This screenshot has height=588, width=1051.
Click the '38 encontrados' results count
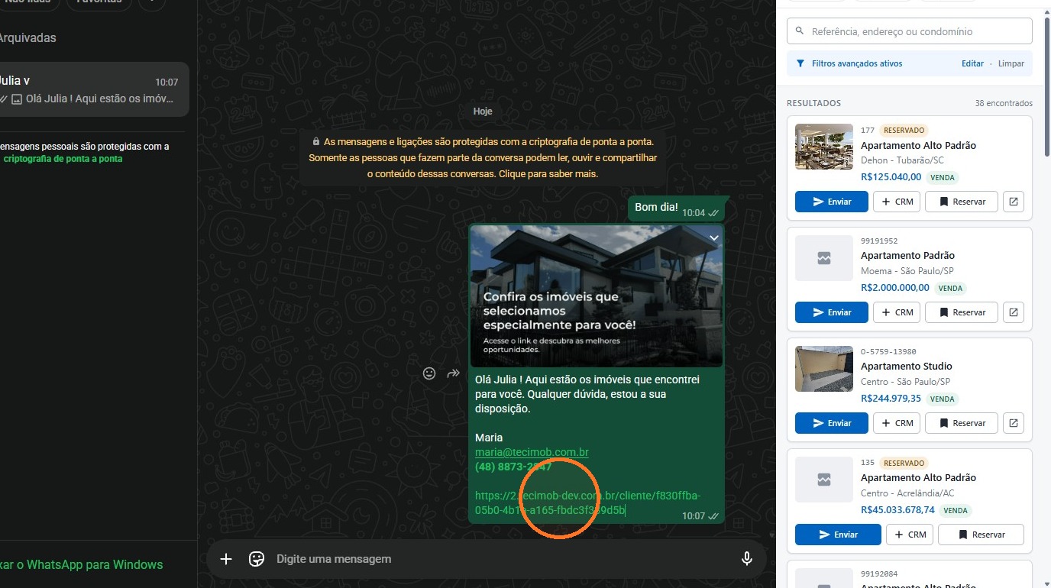[x=1004, y=103]
